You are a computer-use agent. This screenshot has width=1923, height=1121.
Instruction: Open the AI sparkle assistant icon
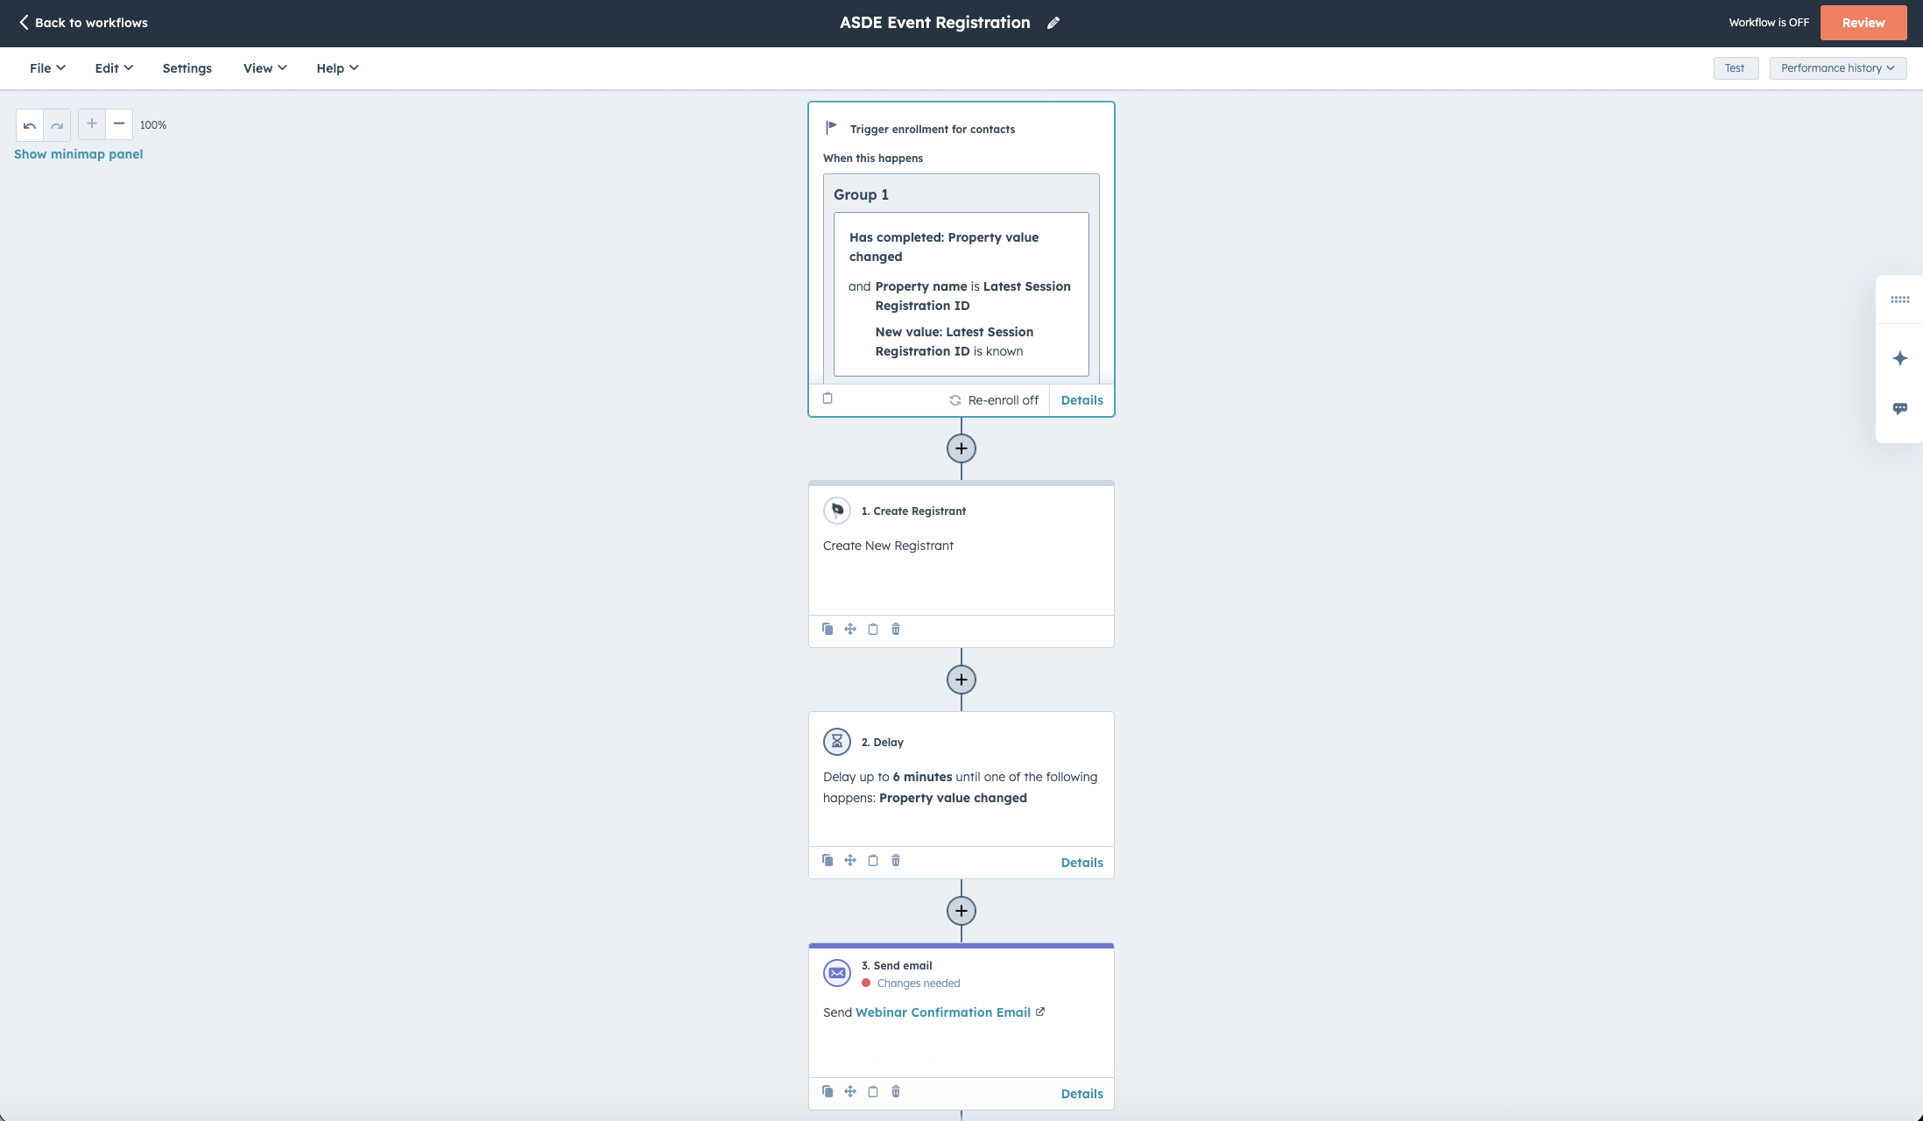(1899, 358)
